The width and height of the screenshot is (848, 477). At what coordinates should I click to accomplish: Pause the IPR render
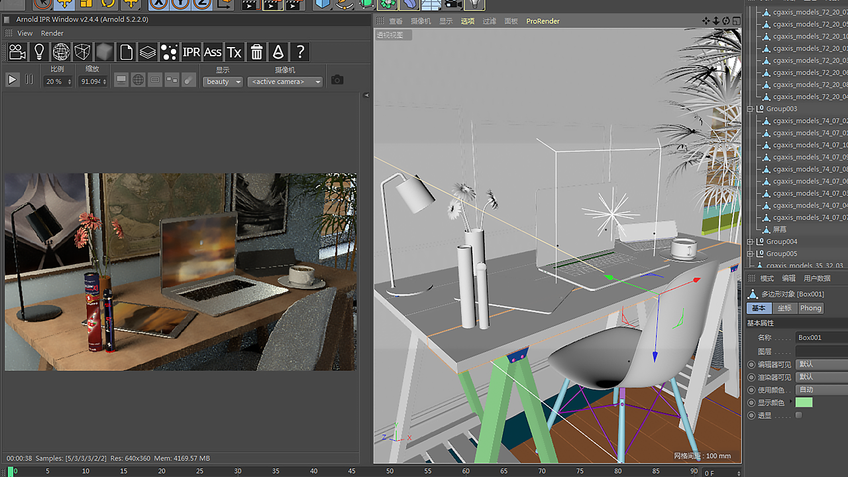[29, 79]
